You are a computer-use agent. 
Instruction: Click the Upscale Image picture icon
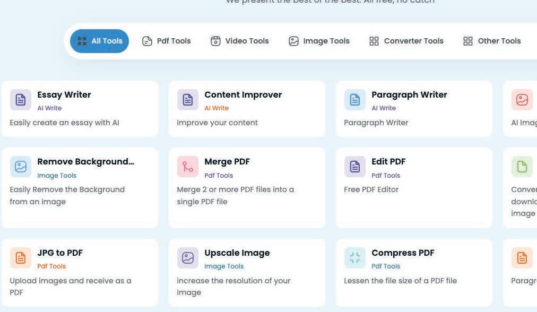188,257
